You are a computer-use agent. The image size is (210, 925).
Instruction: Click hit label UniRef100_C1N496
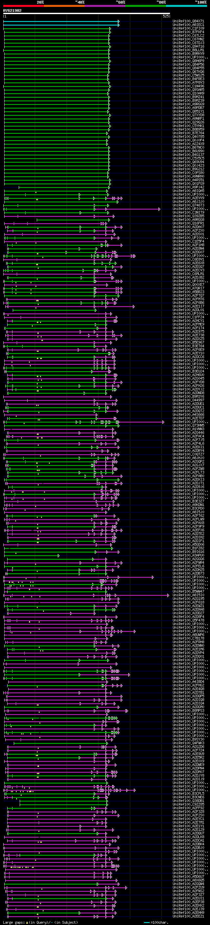[188, 86]
